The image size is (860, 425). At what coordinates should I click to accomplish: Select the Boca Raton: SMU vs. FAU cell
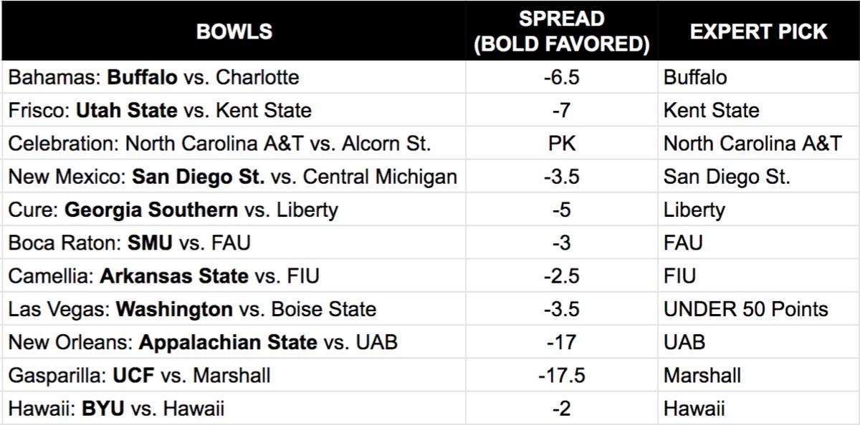(x=130, y=243)
